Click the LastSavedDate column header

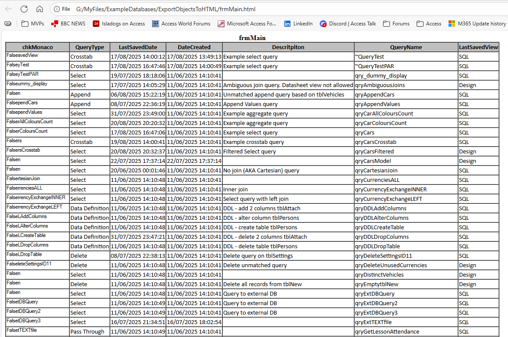138,47
